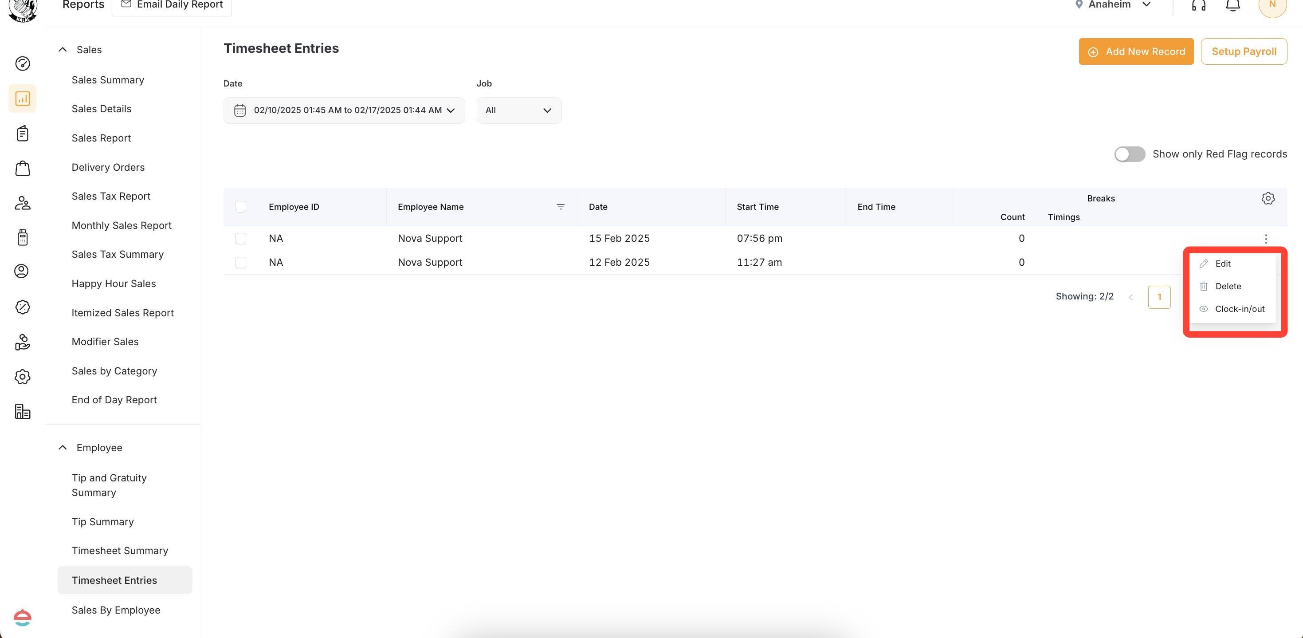Open the Job dropdown showing All
The width and height of the screenshot is (1303, 638).
pyautogui.click(x=518, y=110)
